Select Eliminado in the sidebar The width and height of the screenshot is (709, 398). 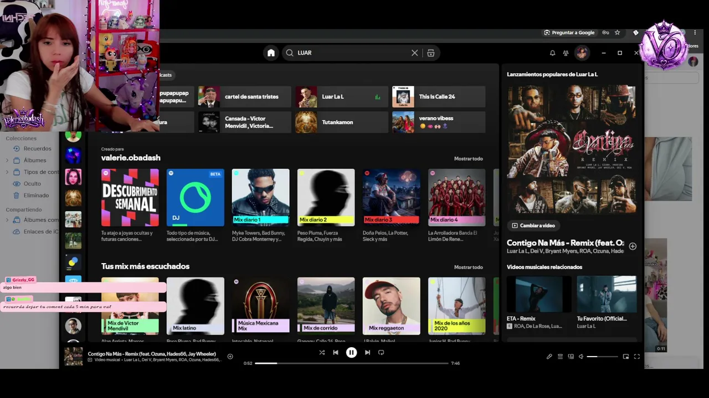tap(32, 195)
